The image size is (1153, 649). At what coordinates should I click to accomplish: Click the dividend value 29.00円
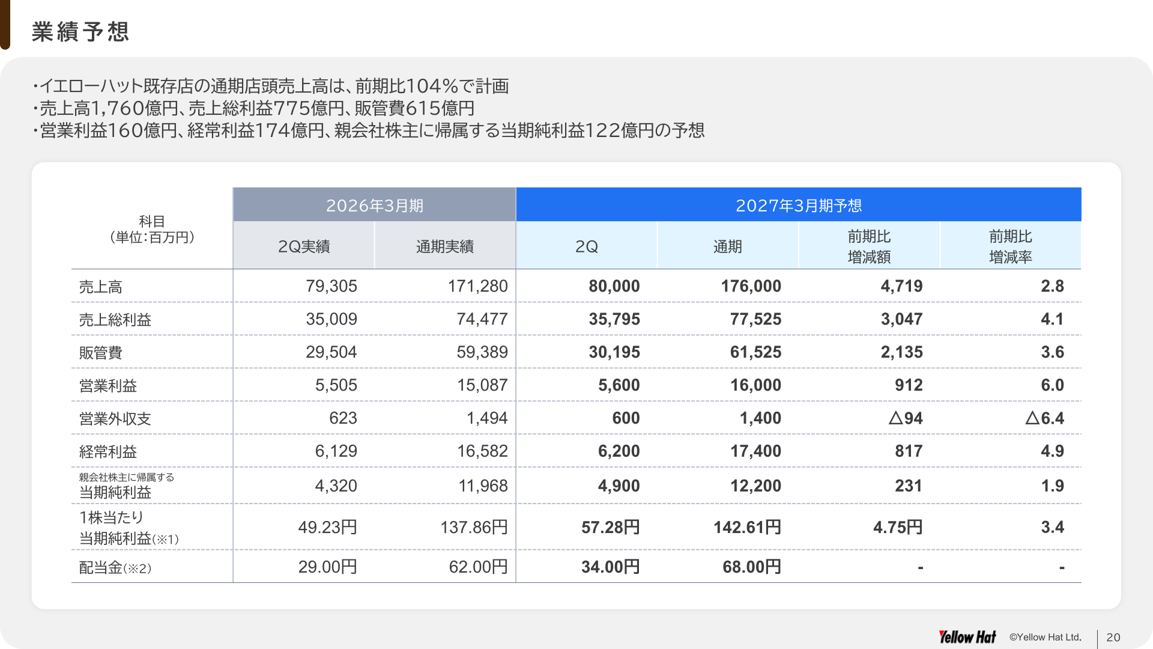(327, 567)
